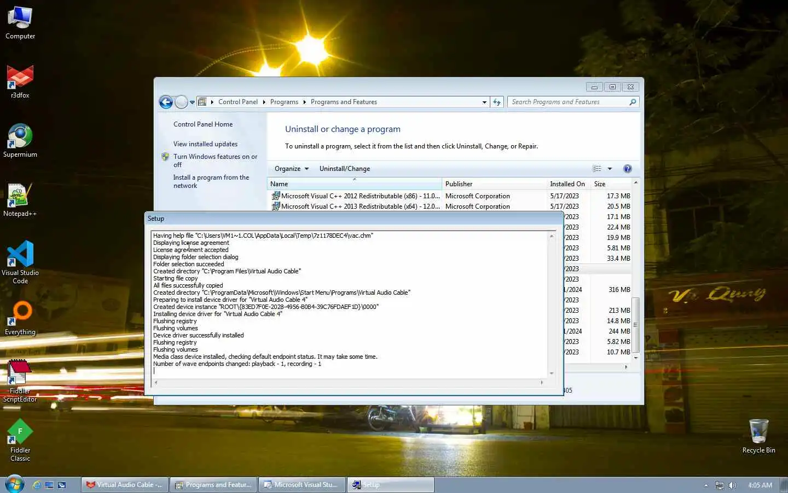The height and width of the screenshot is (493, 788).
Task: Open the Supermium browser shortcut
Action: click(x=20, y=141)
